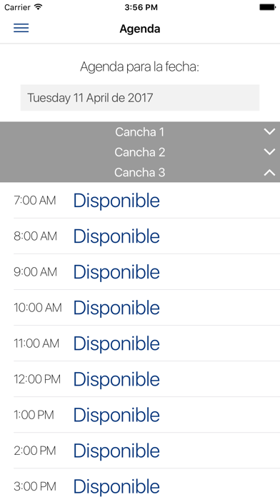Tap the Cancha 3 header label

pos(140,172)
